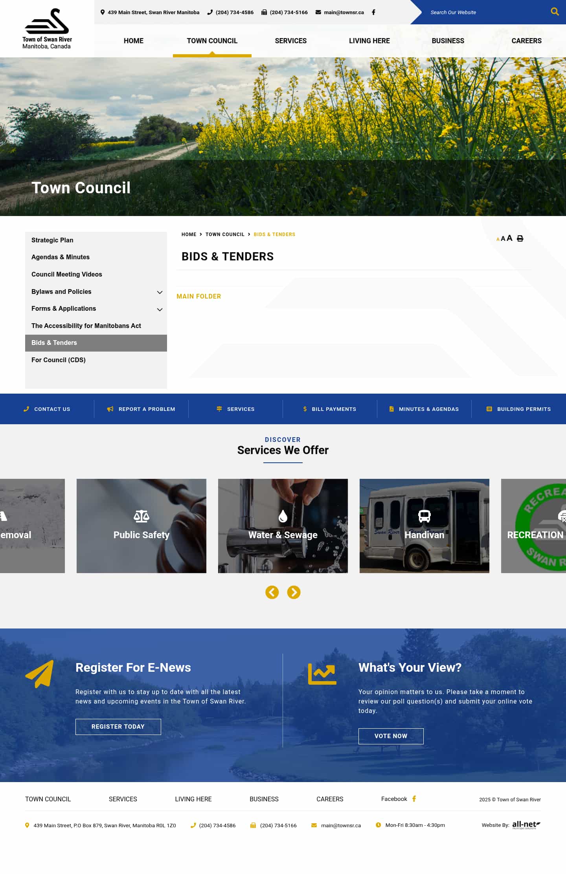Advance to next services carousel slide
Image resolution: width=566 pixels, height=874 pixels.
tap(294, 592)
